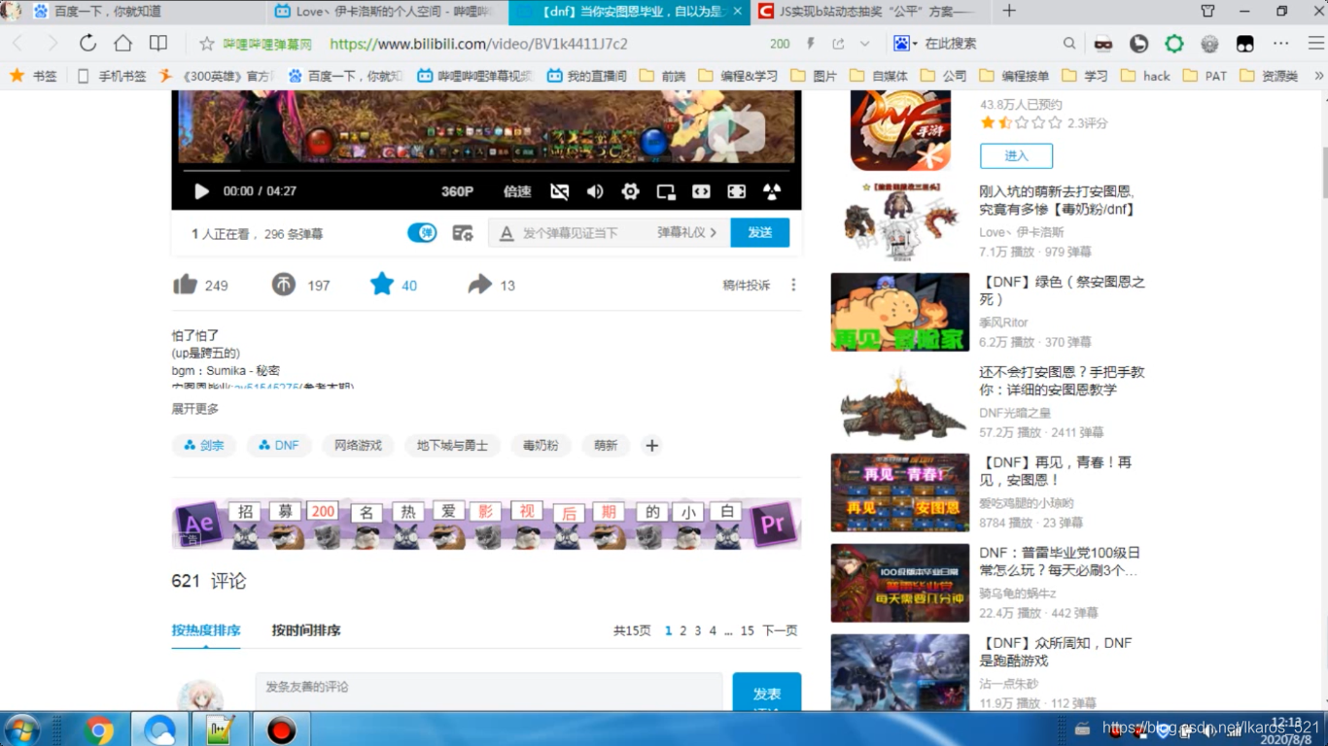Open the 地下城与勇士 tag

(x=452, y=446)
